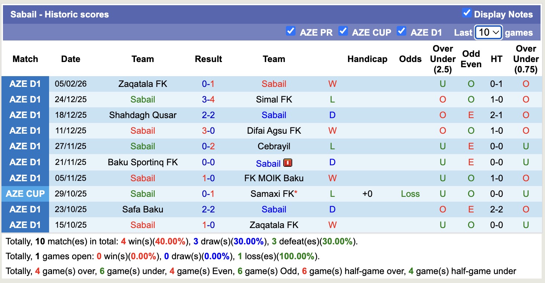Click the 3-4 result link
The height and width of the screenshot is (283, 545).
(208, 99)
